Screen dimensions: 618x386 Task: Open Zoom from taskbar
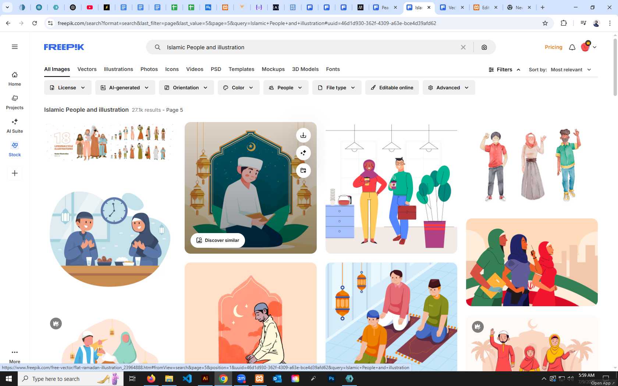[241, 378]
